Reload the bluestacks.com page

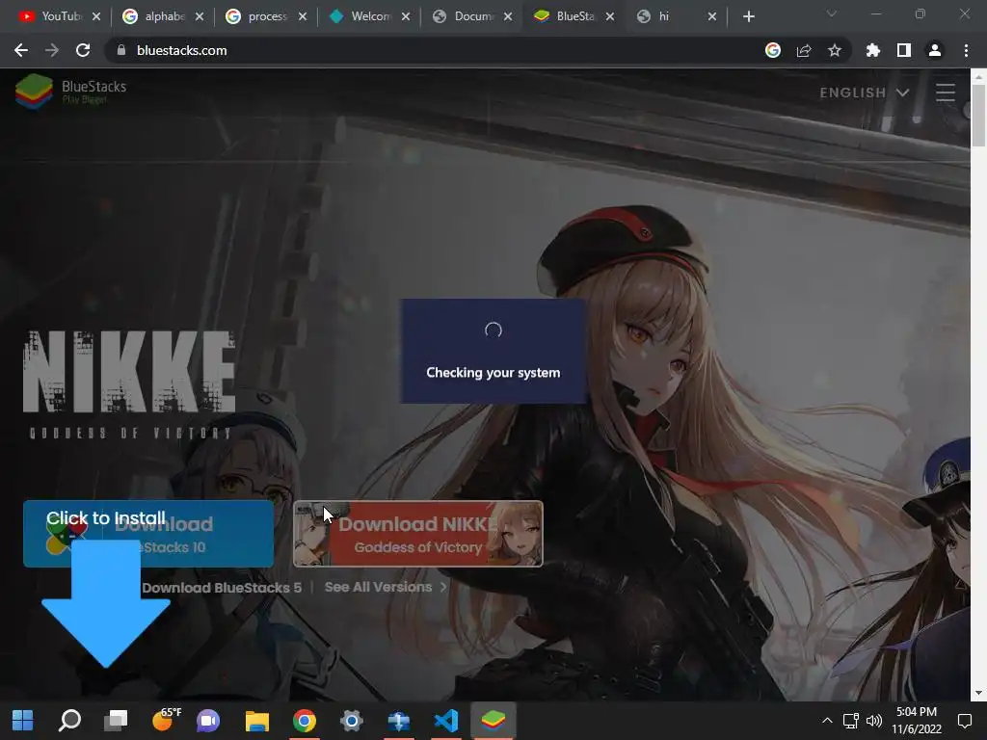[83, 50]
